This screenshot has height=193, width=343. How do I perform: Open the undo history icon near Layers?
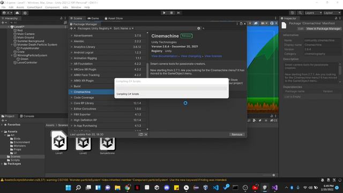(292, 13)
